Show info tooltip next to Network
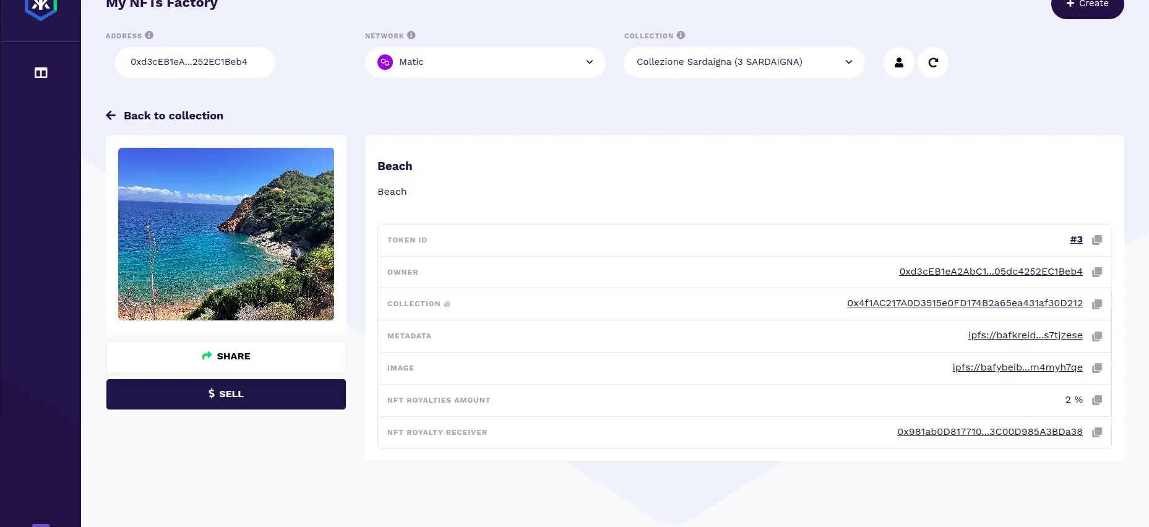Viewport: 1149px width, 527px height. tap(411, 35)
